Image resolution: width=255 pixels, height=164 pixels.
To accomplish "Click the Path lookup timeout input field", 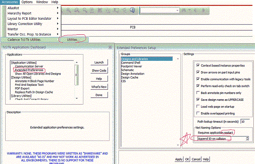I will [246, 122].
